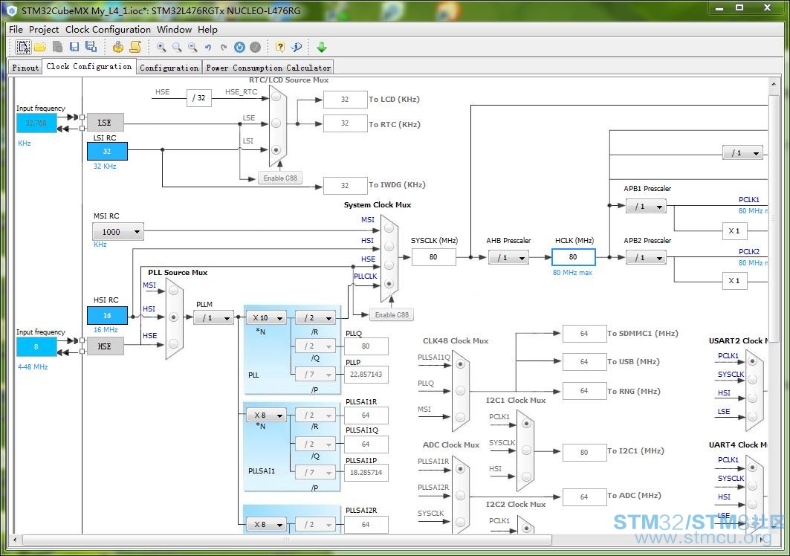Select HSI in PLL Source Mux

click(174, 317)
